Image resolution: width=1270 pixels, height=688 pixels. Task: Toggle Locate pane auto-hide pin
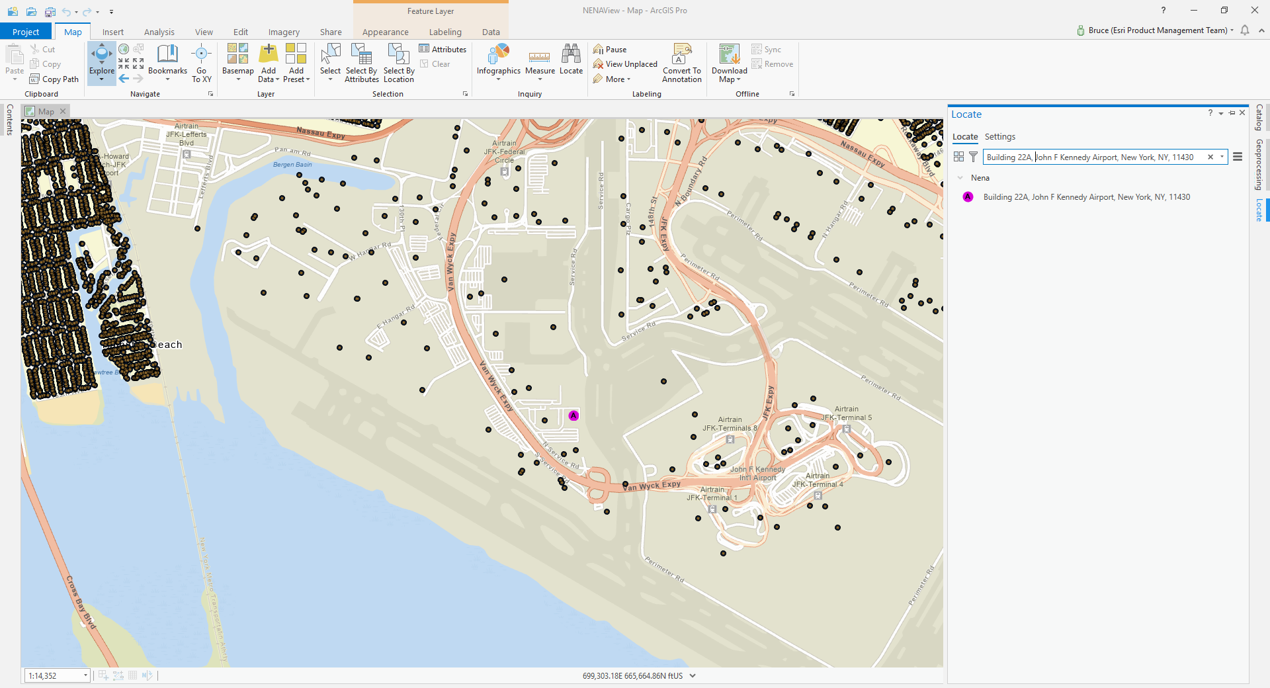pos(1232,113)
